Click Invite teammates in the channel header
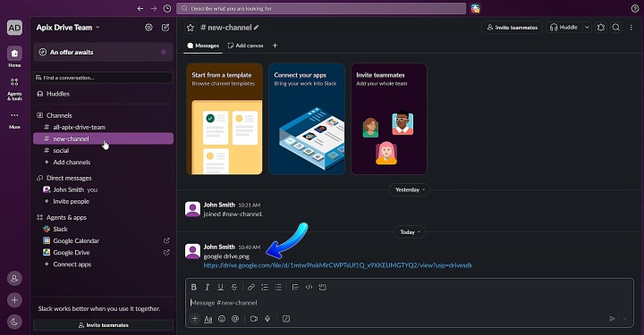This screenshot has height=335, width=644. (512, 27)
